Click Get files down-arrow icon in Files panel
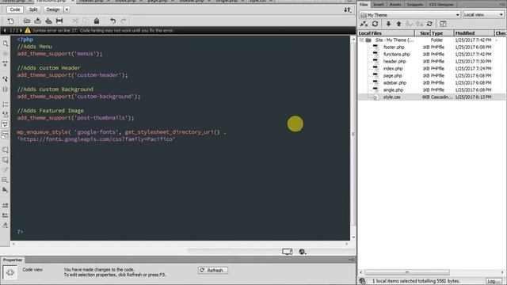 388,24
